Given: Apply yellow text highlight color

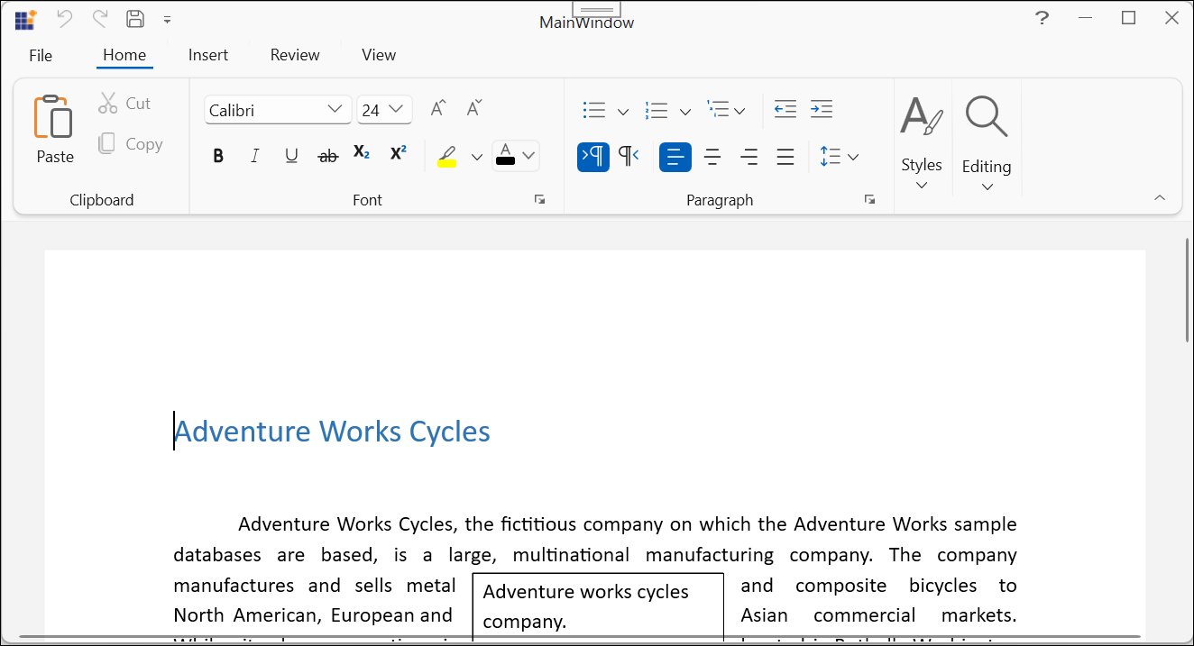Looking at the screenshot, I should (x=446, y=156).
